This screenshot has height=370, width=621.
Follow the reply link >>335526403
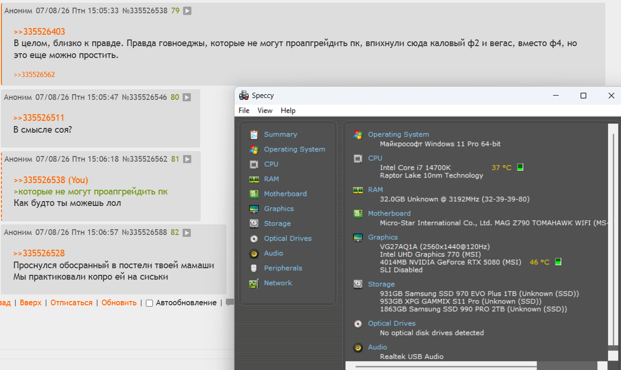pos(39,32)
